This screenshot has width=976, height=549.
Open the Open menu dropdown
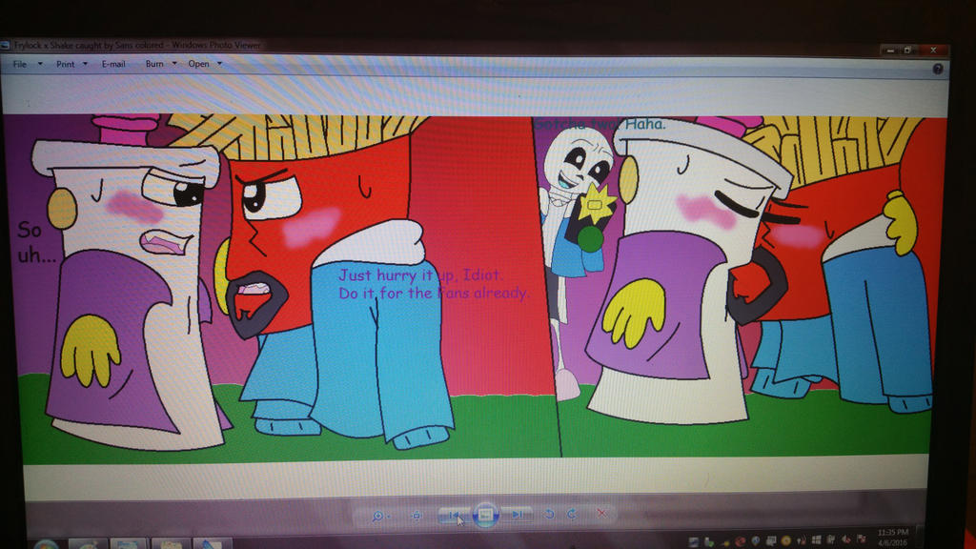[x=205, y=64]
